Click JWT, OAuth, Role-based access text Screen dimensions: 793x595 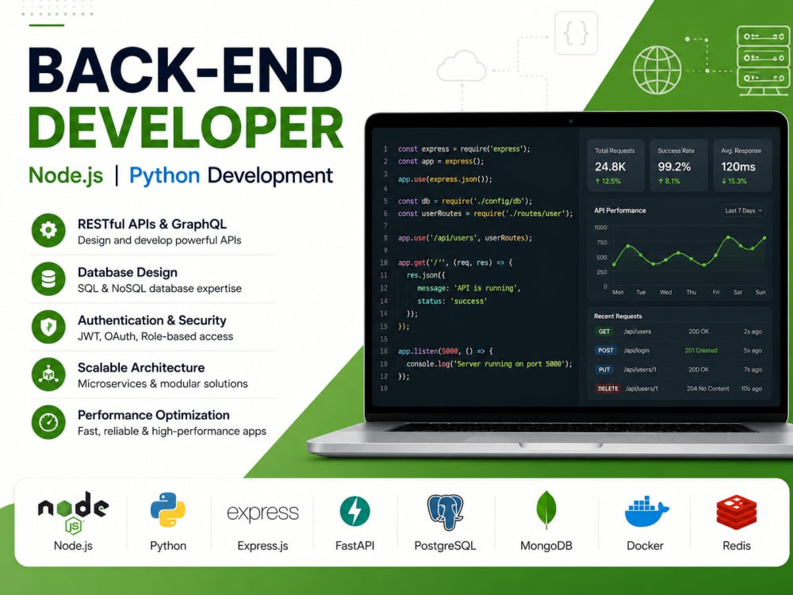155,336
